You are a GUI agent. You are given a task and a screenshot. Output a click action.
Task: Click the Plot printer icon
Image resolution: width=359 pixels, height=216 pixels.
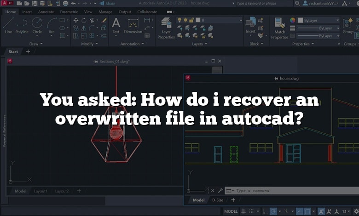point(66,3)
